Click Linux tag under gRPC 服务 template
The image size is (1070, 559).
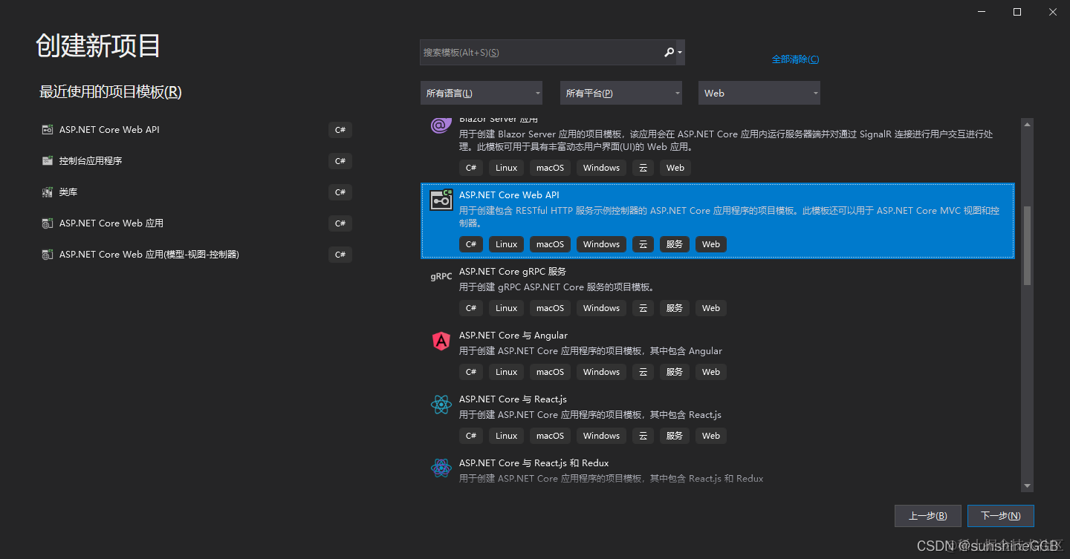coord(507,308)
